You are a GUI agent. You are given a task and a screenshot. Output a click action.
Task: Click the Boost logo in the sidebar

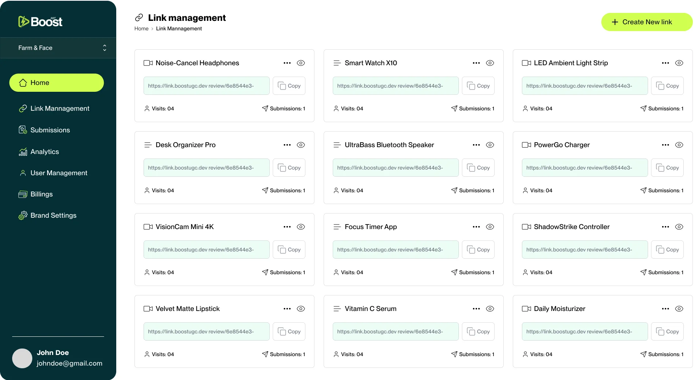[x=40, y=22]
